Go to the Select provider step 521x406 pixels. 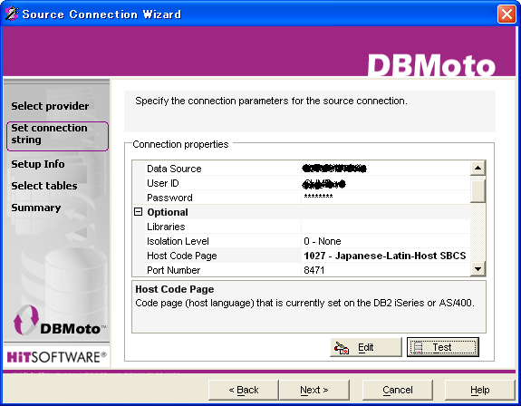[50, 106]
